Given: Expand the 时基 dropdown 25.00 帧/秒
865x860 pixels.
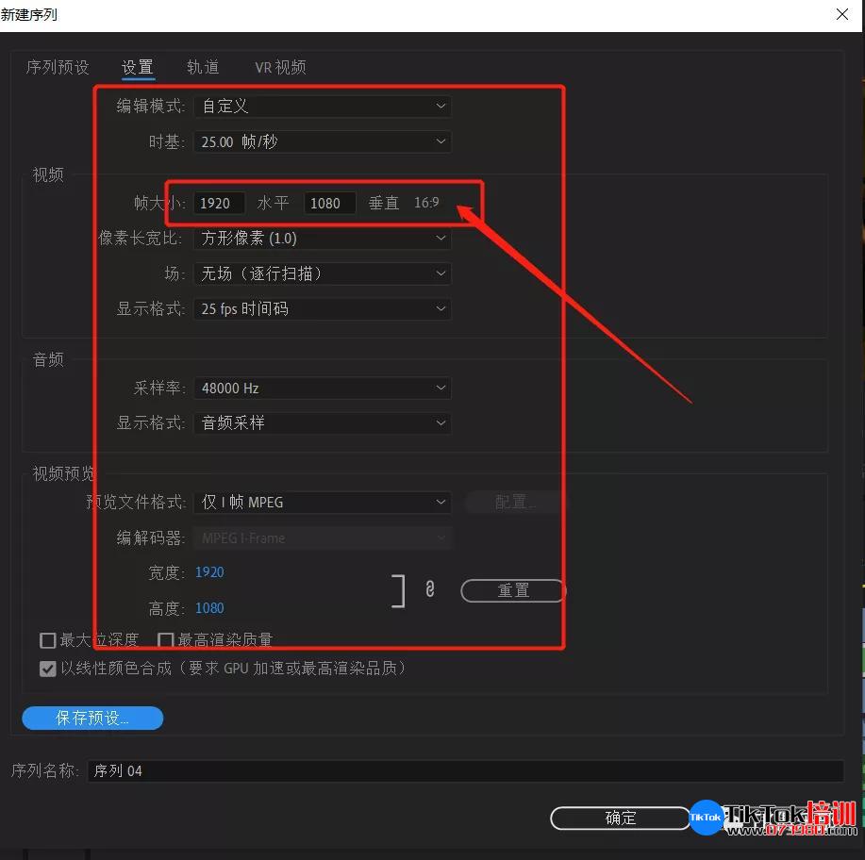Looking at the screenshot, I should click(323, 141).
